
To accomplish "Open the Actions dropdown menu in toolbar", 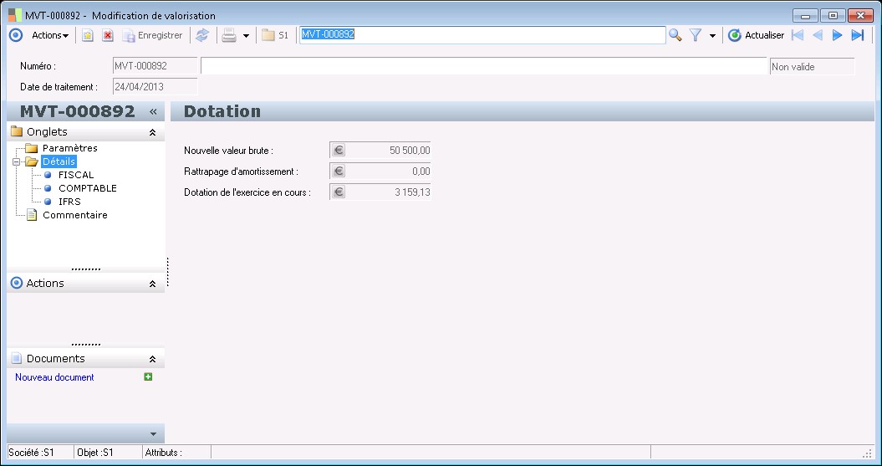I will pyautogui.click(x=50, y=35).
